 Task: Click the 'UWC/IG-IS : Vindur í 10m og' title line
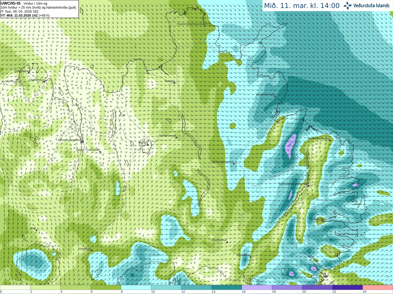pyautogui.click(x=24, y=3)
